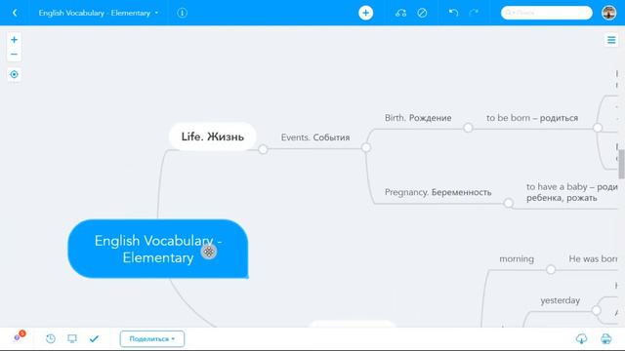
Task: Collapse the Life. Жизнь branch circle
Action: pyautogui.click(x=263, y=149)
